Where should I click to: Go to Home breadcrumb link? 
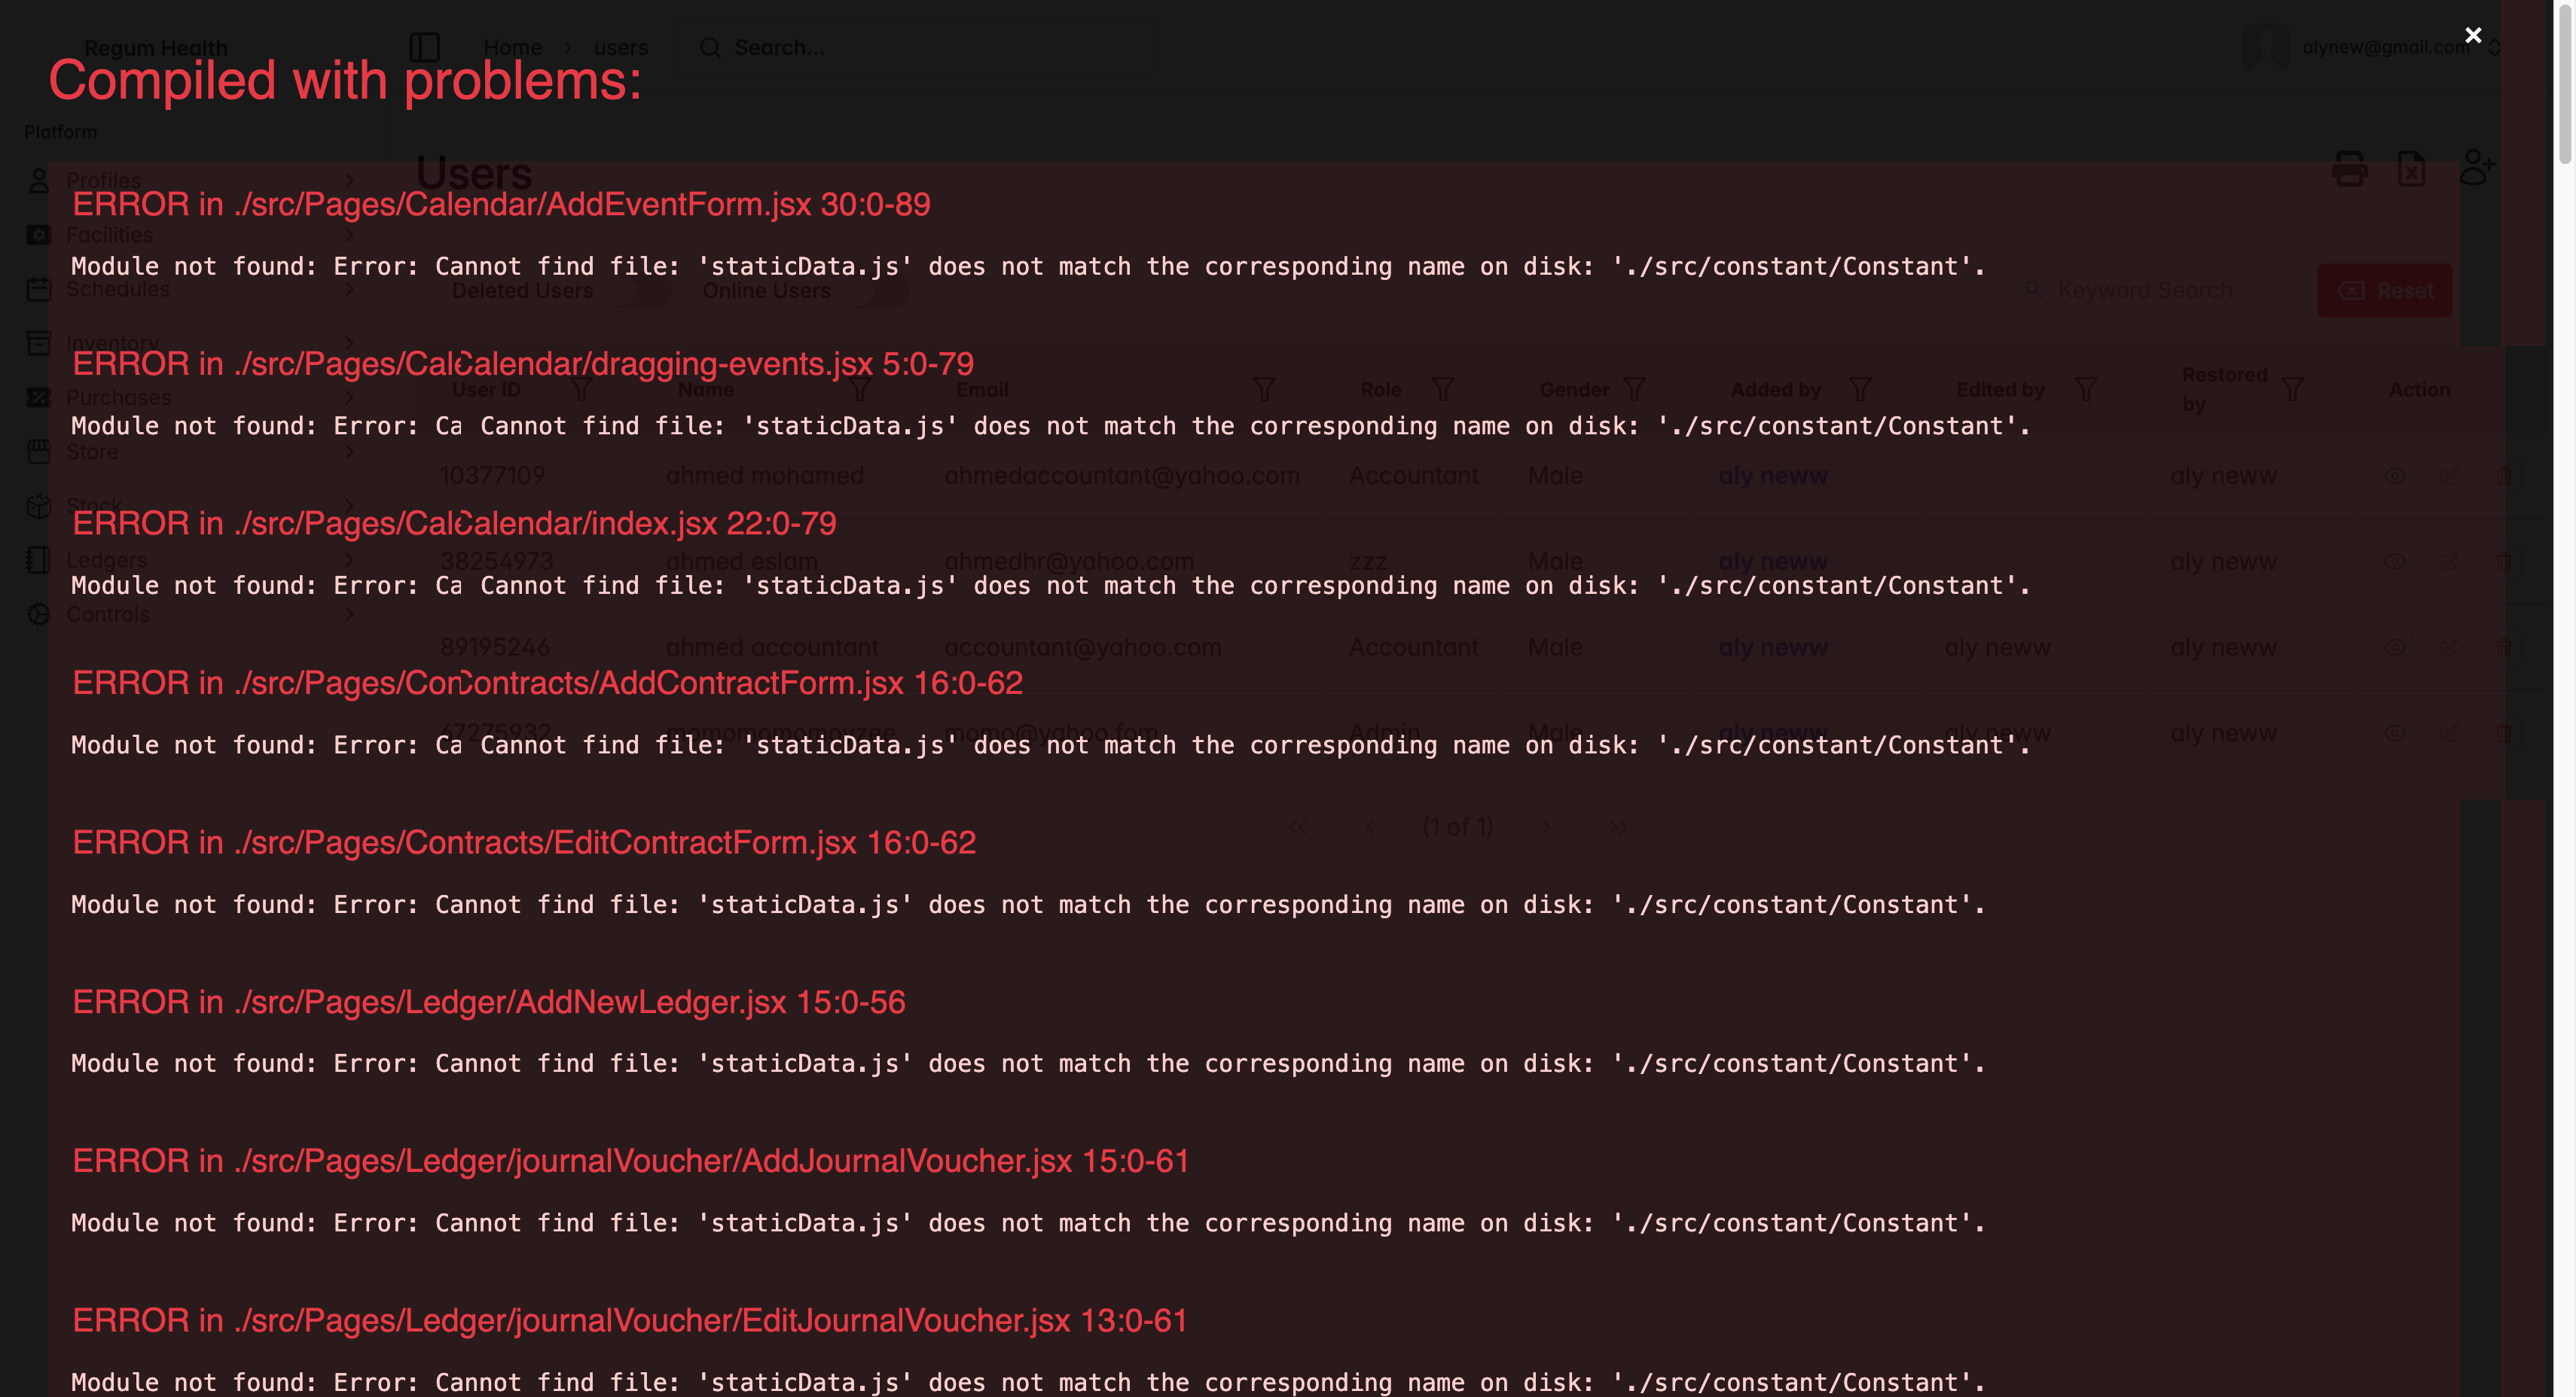(512, 47)
